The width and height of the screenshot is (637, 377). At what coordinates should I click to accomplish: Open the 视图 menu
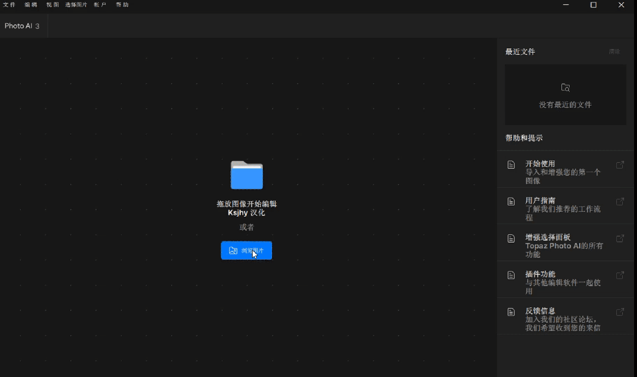click(53, 5)
